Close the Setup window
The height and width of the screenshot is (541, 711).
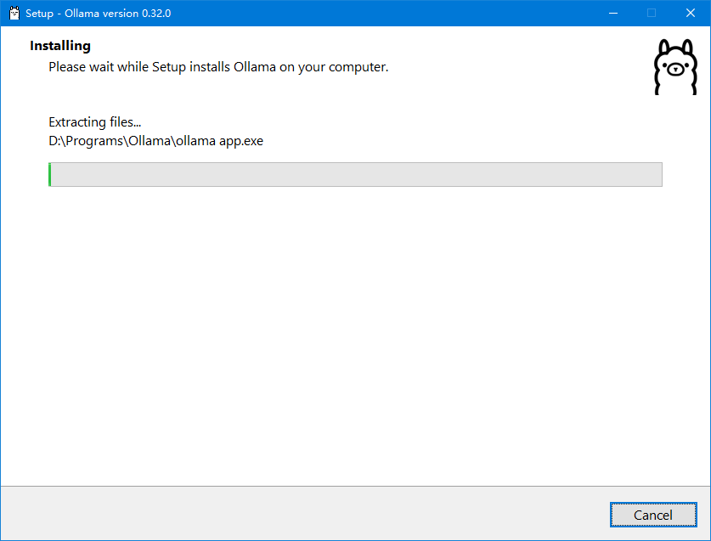[x=690, y=13]
